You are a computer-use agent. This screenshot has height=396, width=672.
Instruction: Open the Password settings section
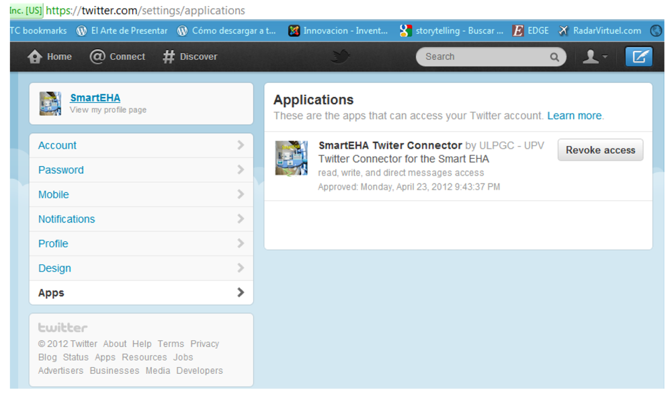point(141,169)
